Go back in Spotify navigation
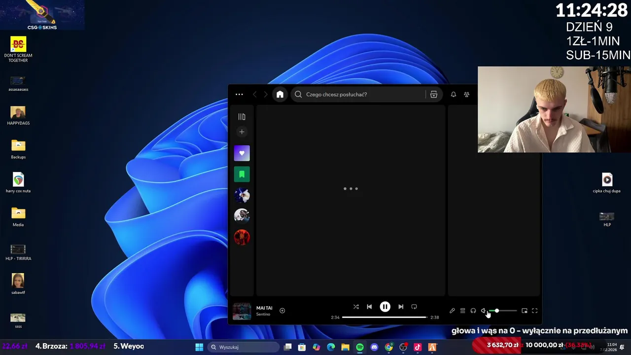 (255, 94)
